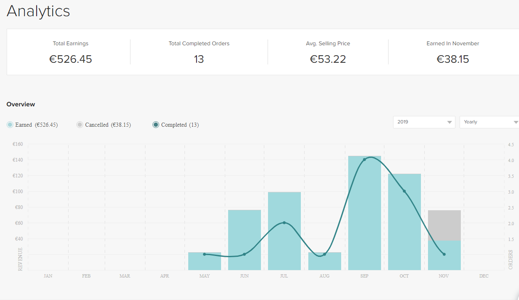Click the August earnings bar
The width and height of the screenshot is (519, 300).
point(325,261)
